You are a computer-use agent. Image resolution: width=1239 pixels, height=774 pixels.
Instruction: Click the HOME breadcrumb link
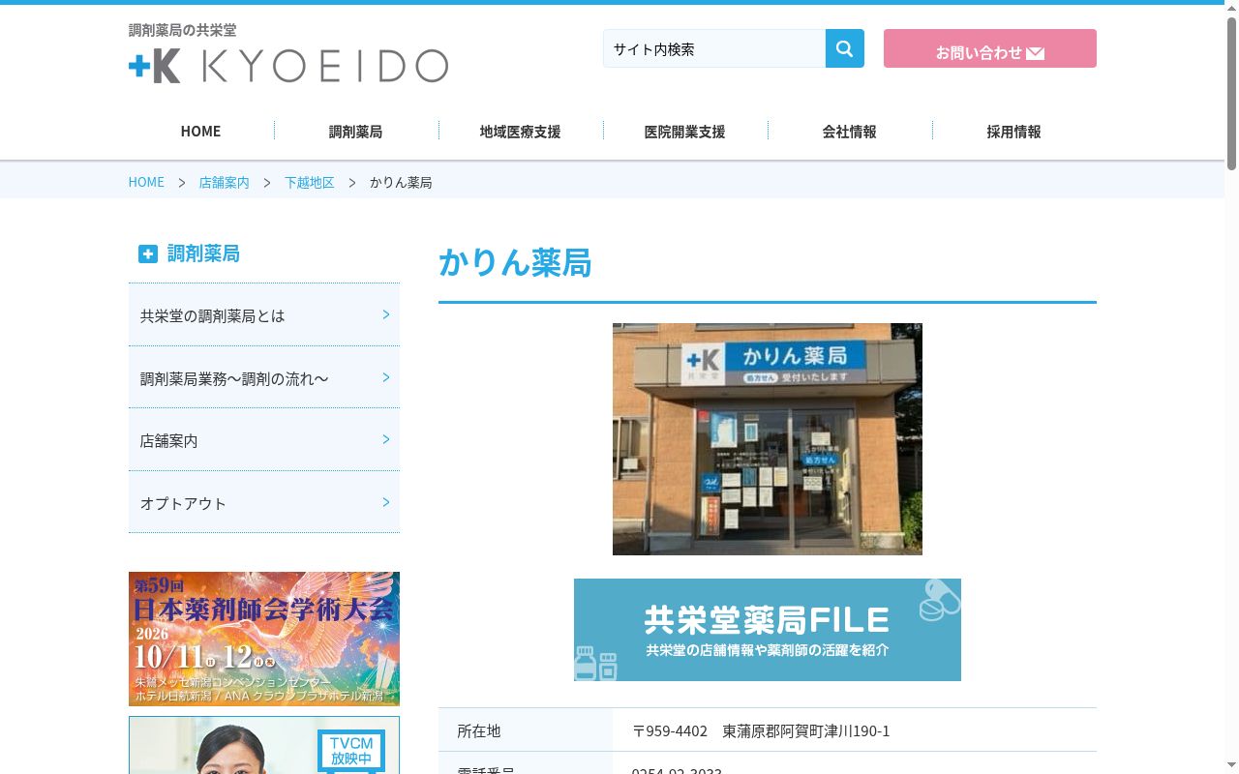pyautogui.click(x=146, y=182)
